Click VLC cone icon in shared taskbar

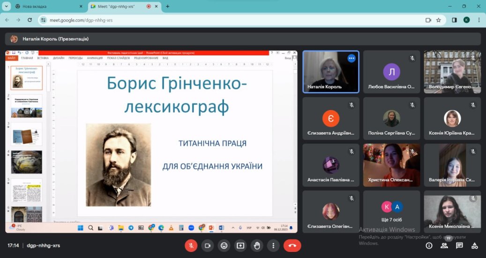(171, 228)
